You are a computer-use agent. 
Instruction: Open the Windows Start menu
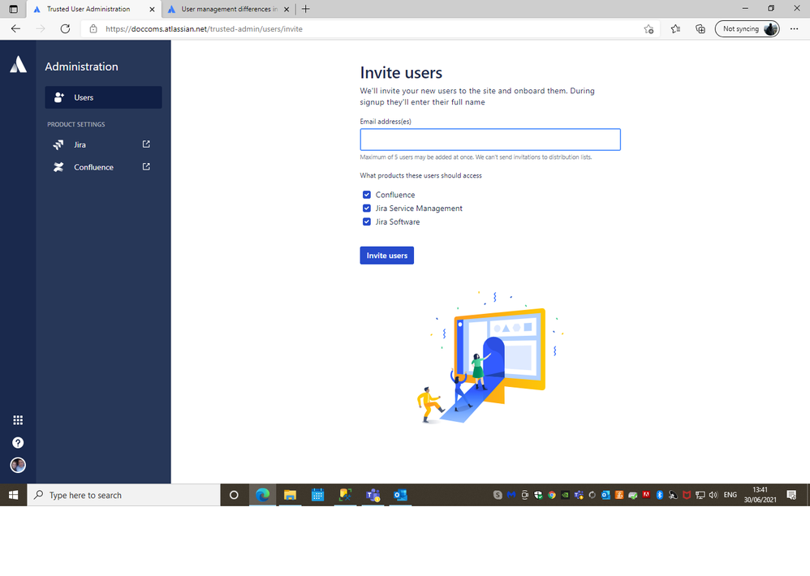tap(14, 495)
